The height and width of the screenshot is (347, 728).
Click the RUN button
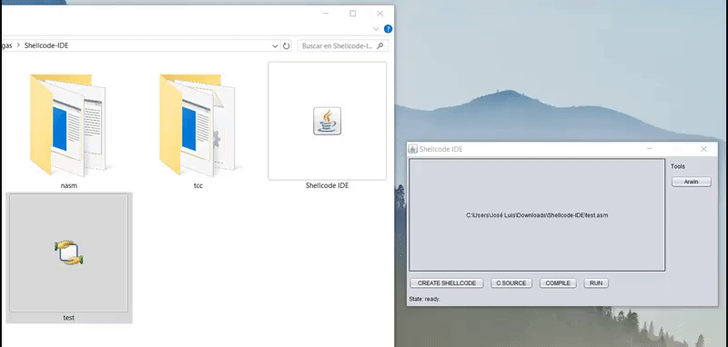[x=596, y=283]
